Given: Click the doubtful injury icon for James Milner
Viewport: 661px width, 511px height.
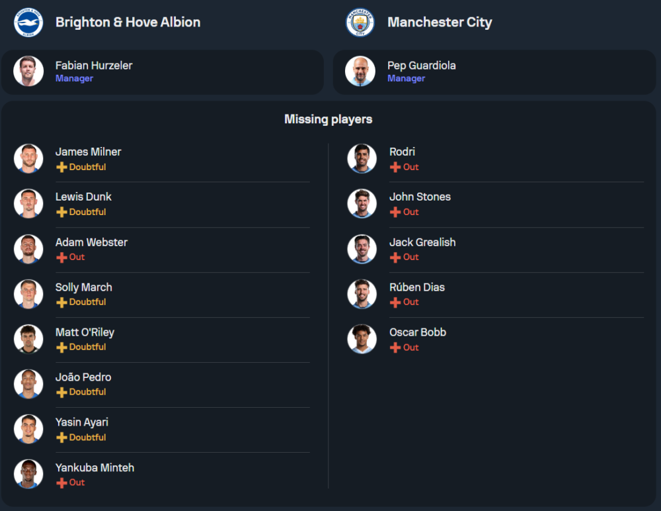Looking at the screenshot, I should point(61,167).
